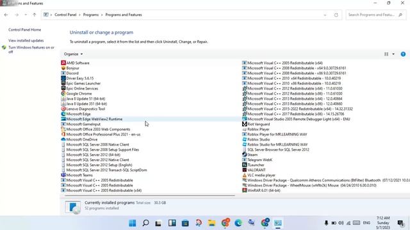This screenshot has width=410, height=230.
Task: Select Roblox Player entry
Action: click(258, 129)
